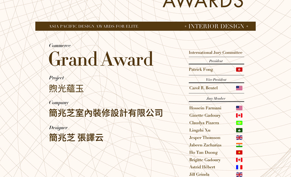Image resolution: width=291 pixels, height=177 pixels.
Task: Click the Indian flag next to Jabeen Zacharias
Action: click(239, 145)
